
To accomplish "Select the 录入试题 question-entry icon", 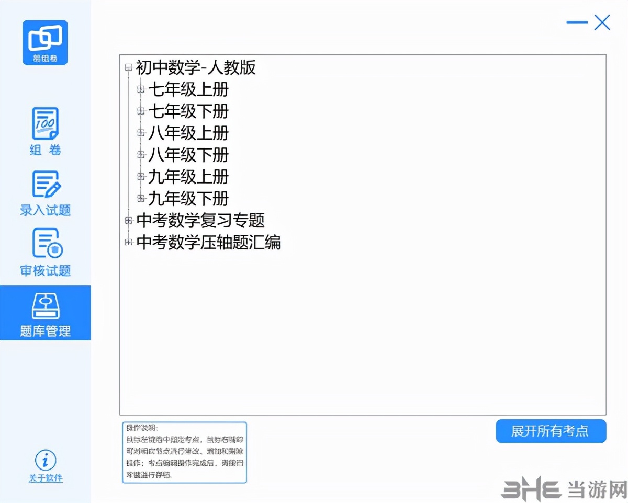I will [x=45, y=185].
